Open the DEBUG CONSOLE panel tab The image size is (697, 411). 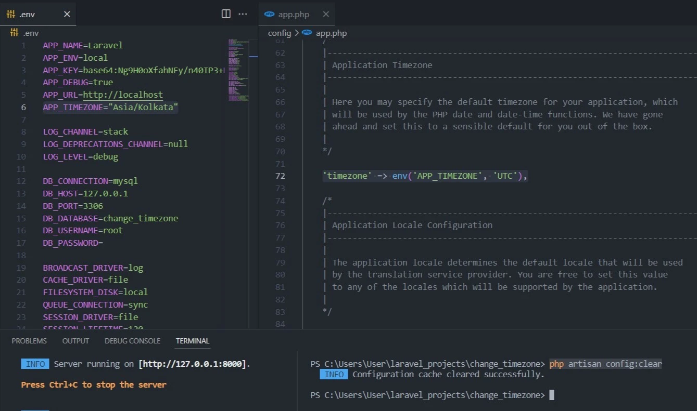click(132, 341)
